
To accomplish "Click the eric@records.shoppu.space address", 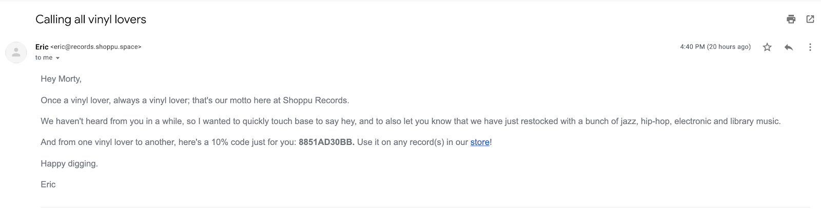I will click(x=96, y=47).
